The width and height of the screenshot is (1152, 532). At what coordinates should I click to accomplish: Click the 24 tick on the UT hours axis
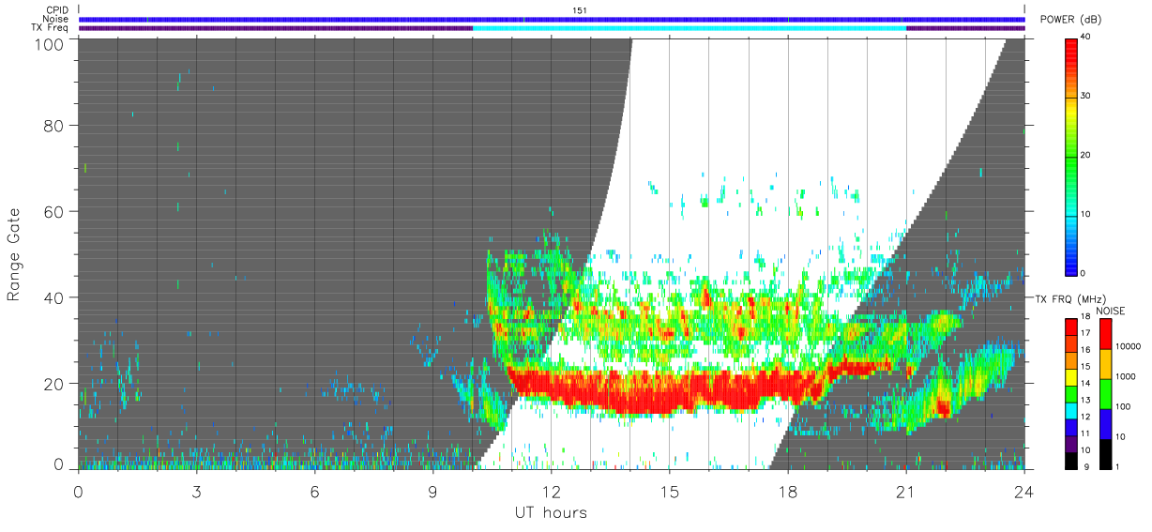pos(1023,491)
